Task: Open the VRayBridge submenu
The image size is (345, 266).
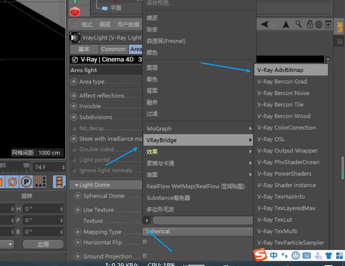Action: click(x=198, y=140)
